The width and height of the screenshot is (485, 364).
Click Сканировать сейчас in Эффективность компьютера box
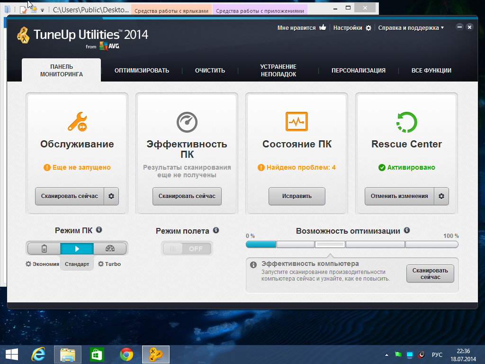pos(430,273)
